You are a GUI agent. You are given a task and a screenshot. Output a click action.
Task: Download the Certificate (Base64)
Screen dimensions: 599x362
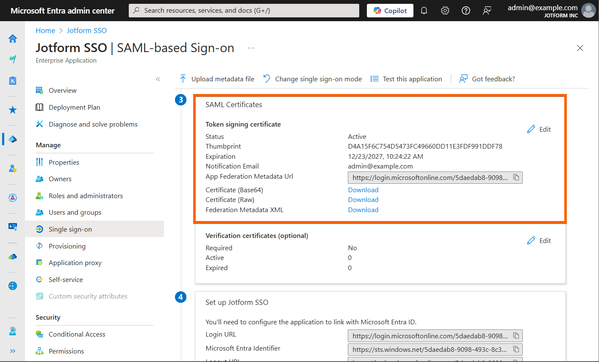[x=363, y=190]
